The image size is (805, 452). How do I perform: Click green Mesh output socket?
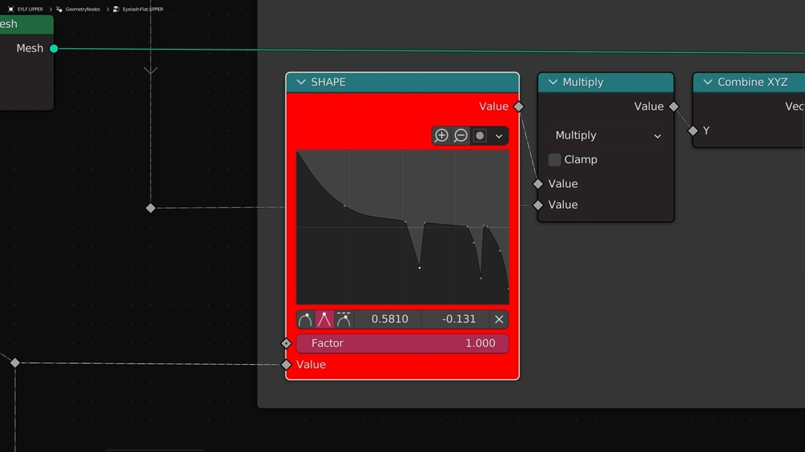(54, 49)
